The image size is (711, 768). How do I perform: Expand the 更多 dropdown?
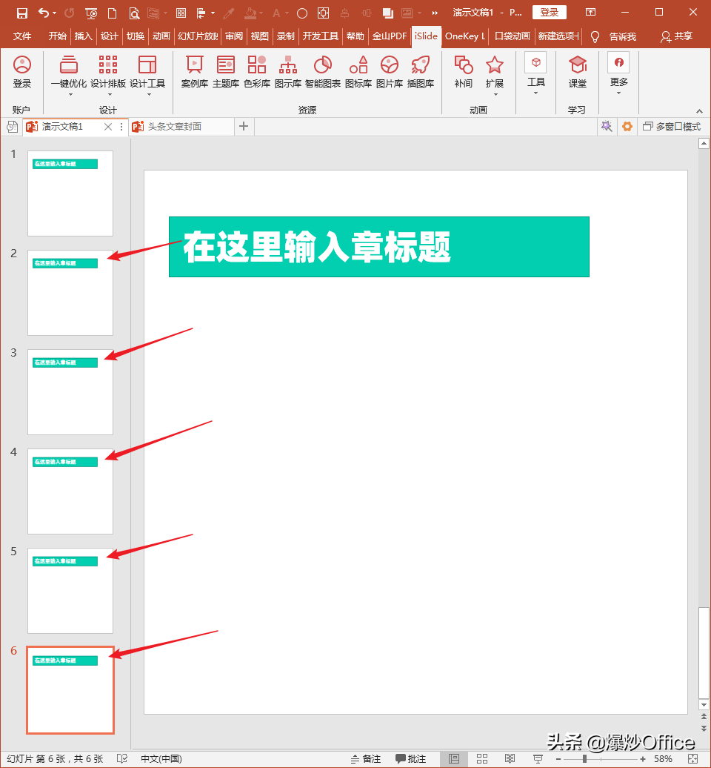point(618,93)
